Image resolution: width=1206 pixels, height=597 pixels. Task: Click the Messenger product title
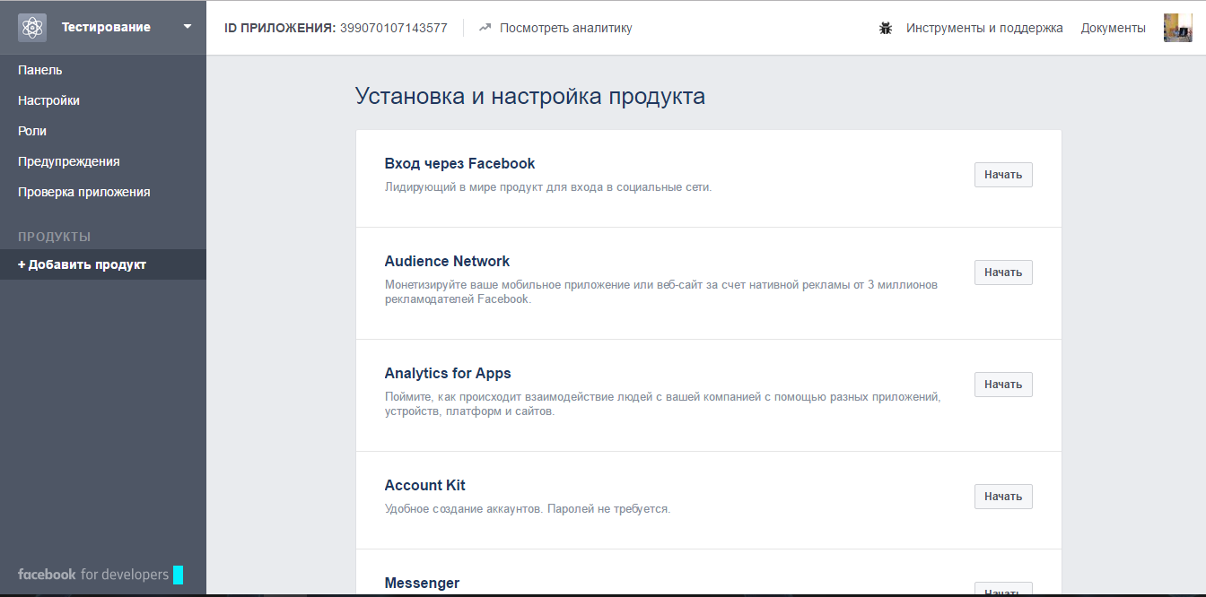coord(422,583)
